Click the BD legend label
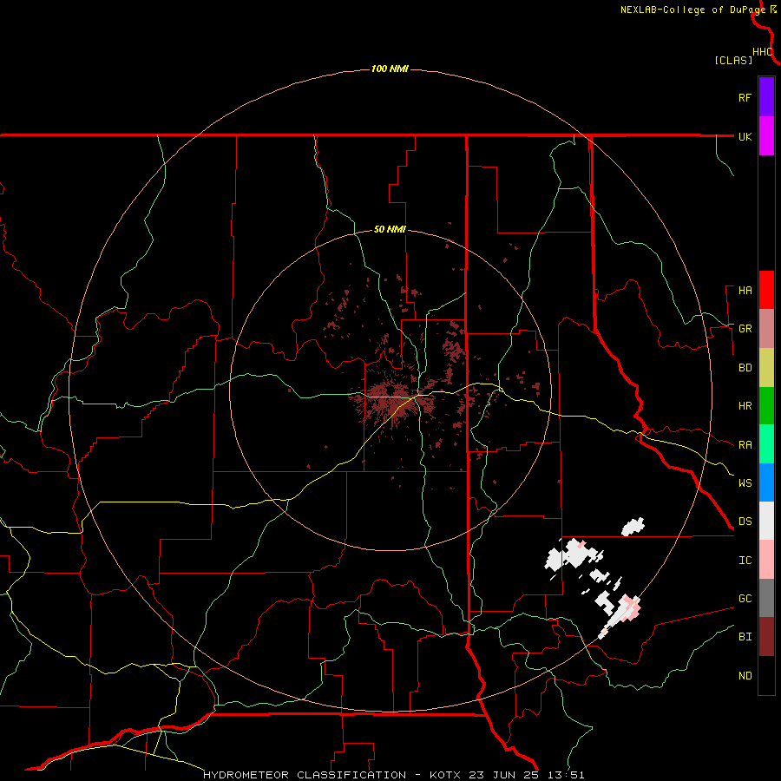781x781 pixels. (x=745, y=368)
